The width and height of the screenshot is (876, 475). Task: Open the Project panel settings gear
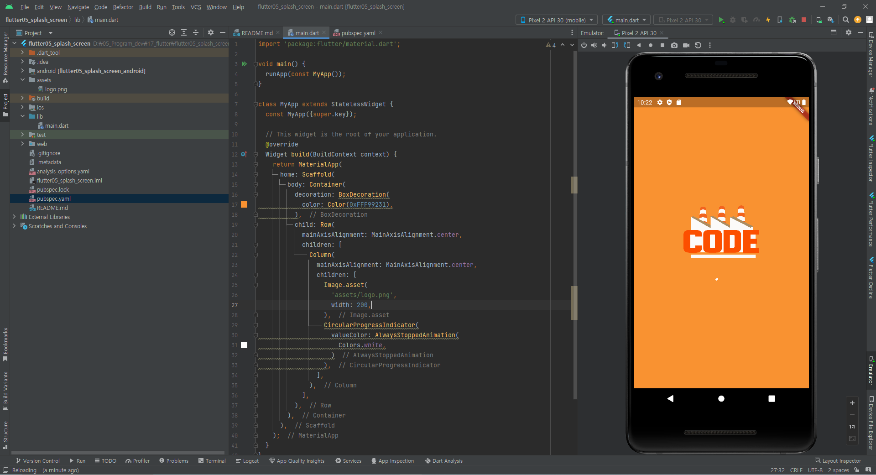point(211,33)
